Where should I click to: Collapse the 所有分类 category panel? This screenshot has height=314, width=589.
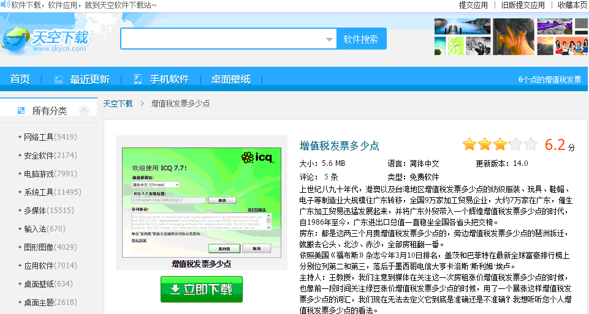pos(85,111)
